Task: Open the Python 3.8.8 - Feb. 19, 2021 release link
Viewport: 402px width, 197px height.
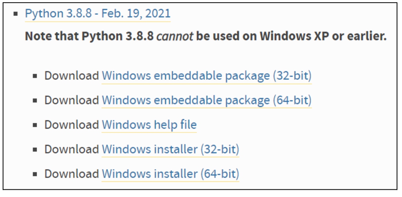Action: click(x=98, y=14)
